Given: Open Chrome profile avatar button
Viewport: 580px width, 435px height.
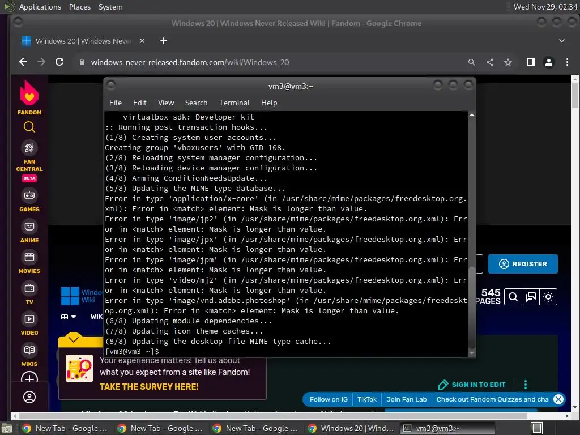Looking at the screenshot, I should (548, 62).
